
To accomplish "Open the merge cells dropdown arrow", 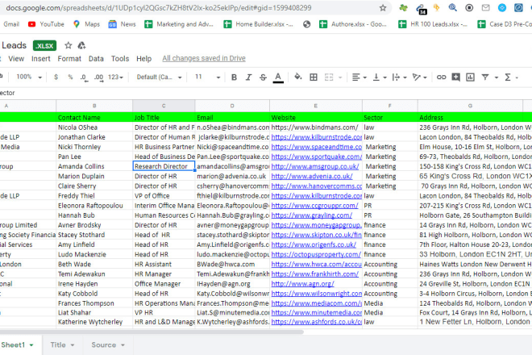I will click(x=340, y=77).
